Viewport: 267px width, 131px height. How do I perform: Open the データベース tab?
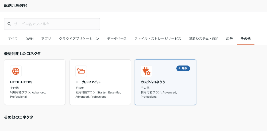coord(117,39)
